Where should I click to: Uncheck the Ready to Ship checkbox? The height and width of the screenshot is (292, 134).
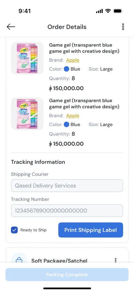[14, 230]
